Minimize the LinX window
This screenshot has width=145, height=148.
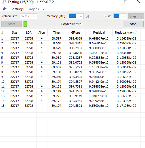point(113,2)
